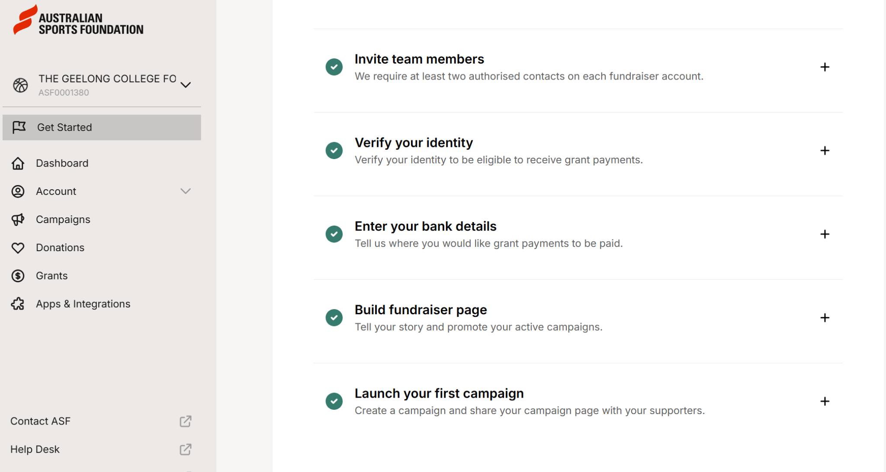Click the Grants dollar icon
Screen dimensions: 886x472
18,276
